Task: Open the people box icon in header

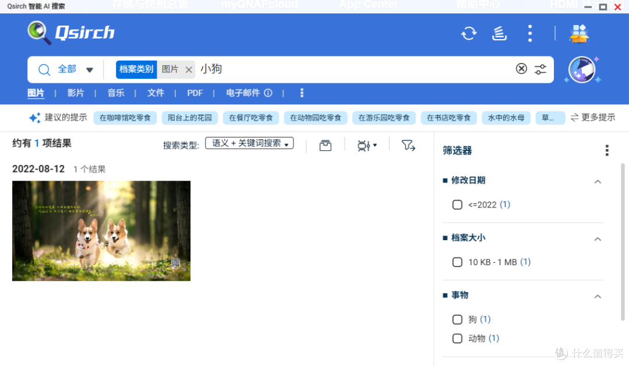Action: pyautogui.click(x=579, y=33)
